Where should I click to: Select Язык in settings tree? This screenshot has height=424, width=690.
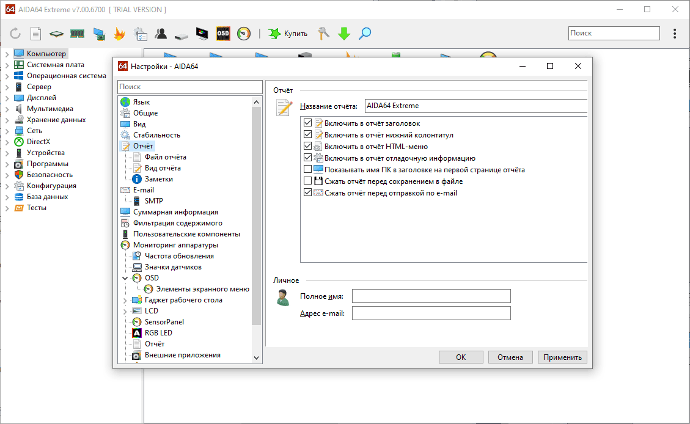141,102
